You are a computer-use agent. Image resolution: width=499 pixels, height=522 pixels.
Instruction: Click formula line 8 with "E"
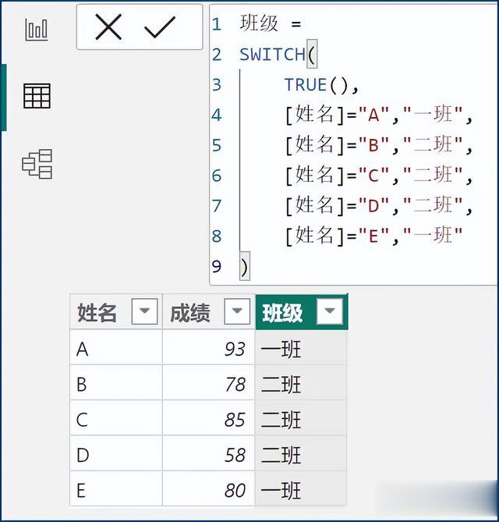tap(374, 236)
